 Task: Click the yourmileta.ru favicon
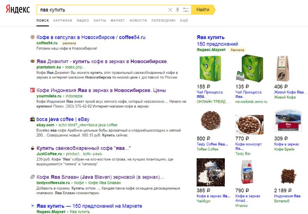point(32,90)
